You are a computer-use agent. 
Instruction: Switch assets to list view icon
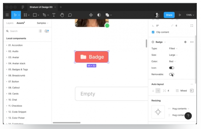click(x=40, y=31)
